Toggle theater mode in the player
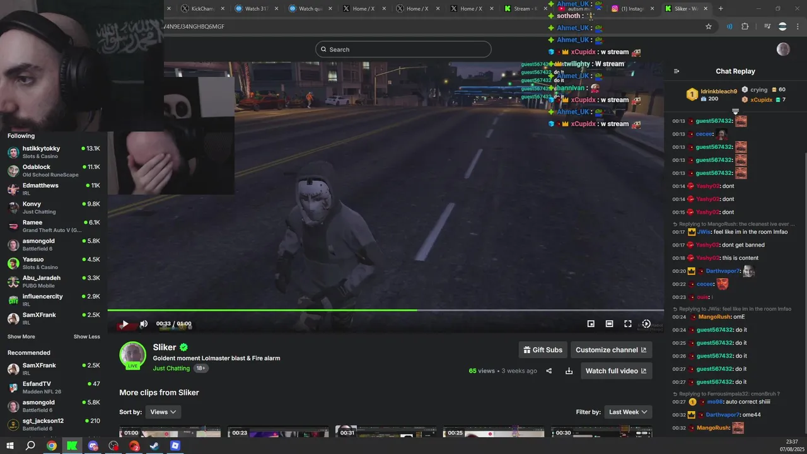Image resolution: width=807 pixels, height=454 pixels. pos(609,323)
